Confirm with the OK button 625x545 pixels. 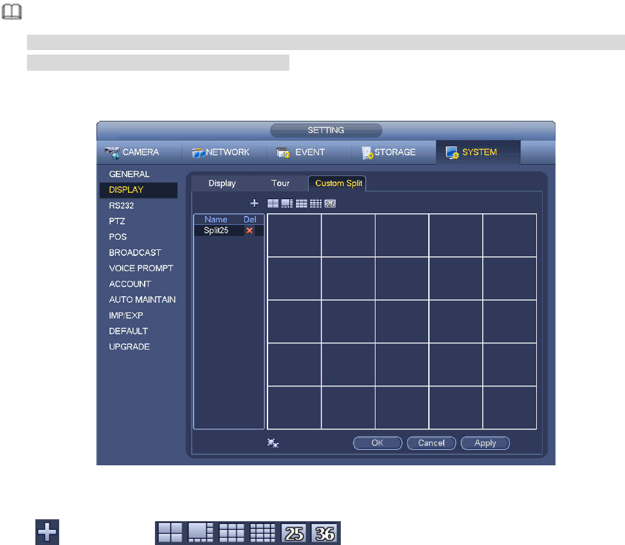(377, 443)
